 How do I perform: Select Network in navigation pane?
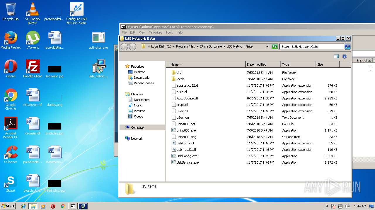click(x=134, y=139)
